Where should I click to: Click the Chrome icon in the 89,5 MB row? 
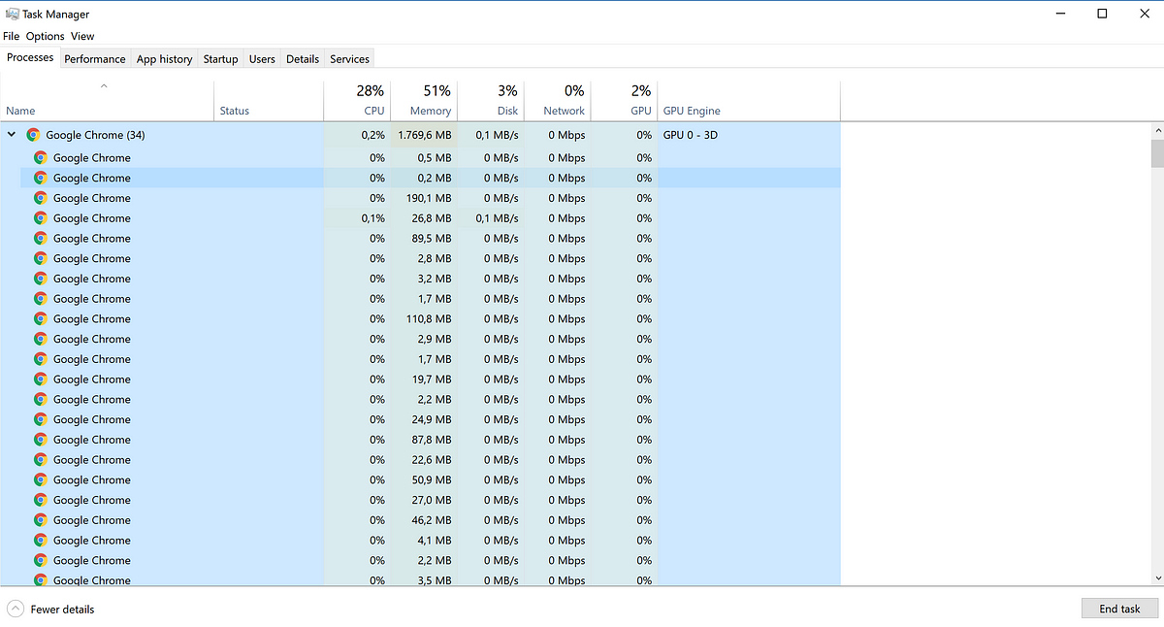coord(41,238)
